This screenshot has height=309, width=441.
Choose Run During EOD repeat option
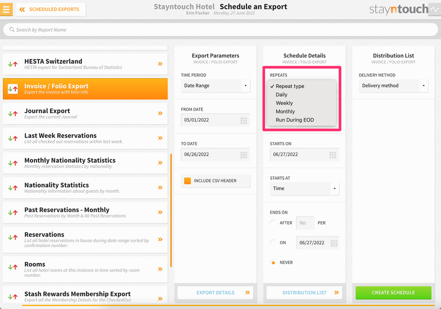click(302, 120)
